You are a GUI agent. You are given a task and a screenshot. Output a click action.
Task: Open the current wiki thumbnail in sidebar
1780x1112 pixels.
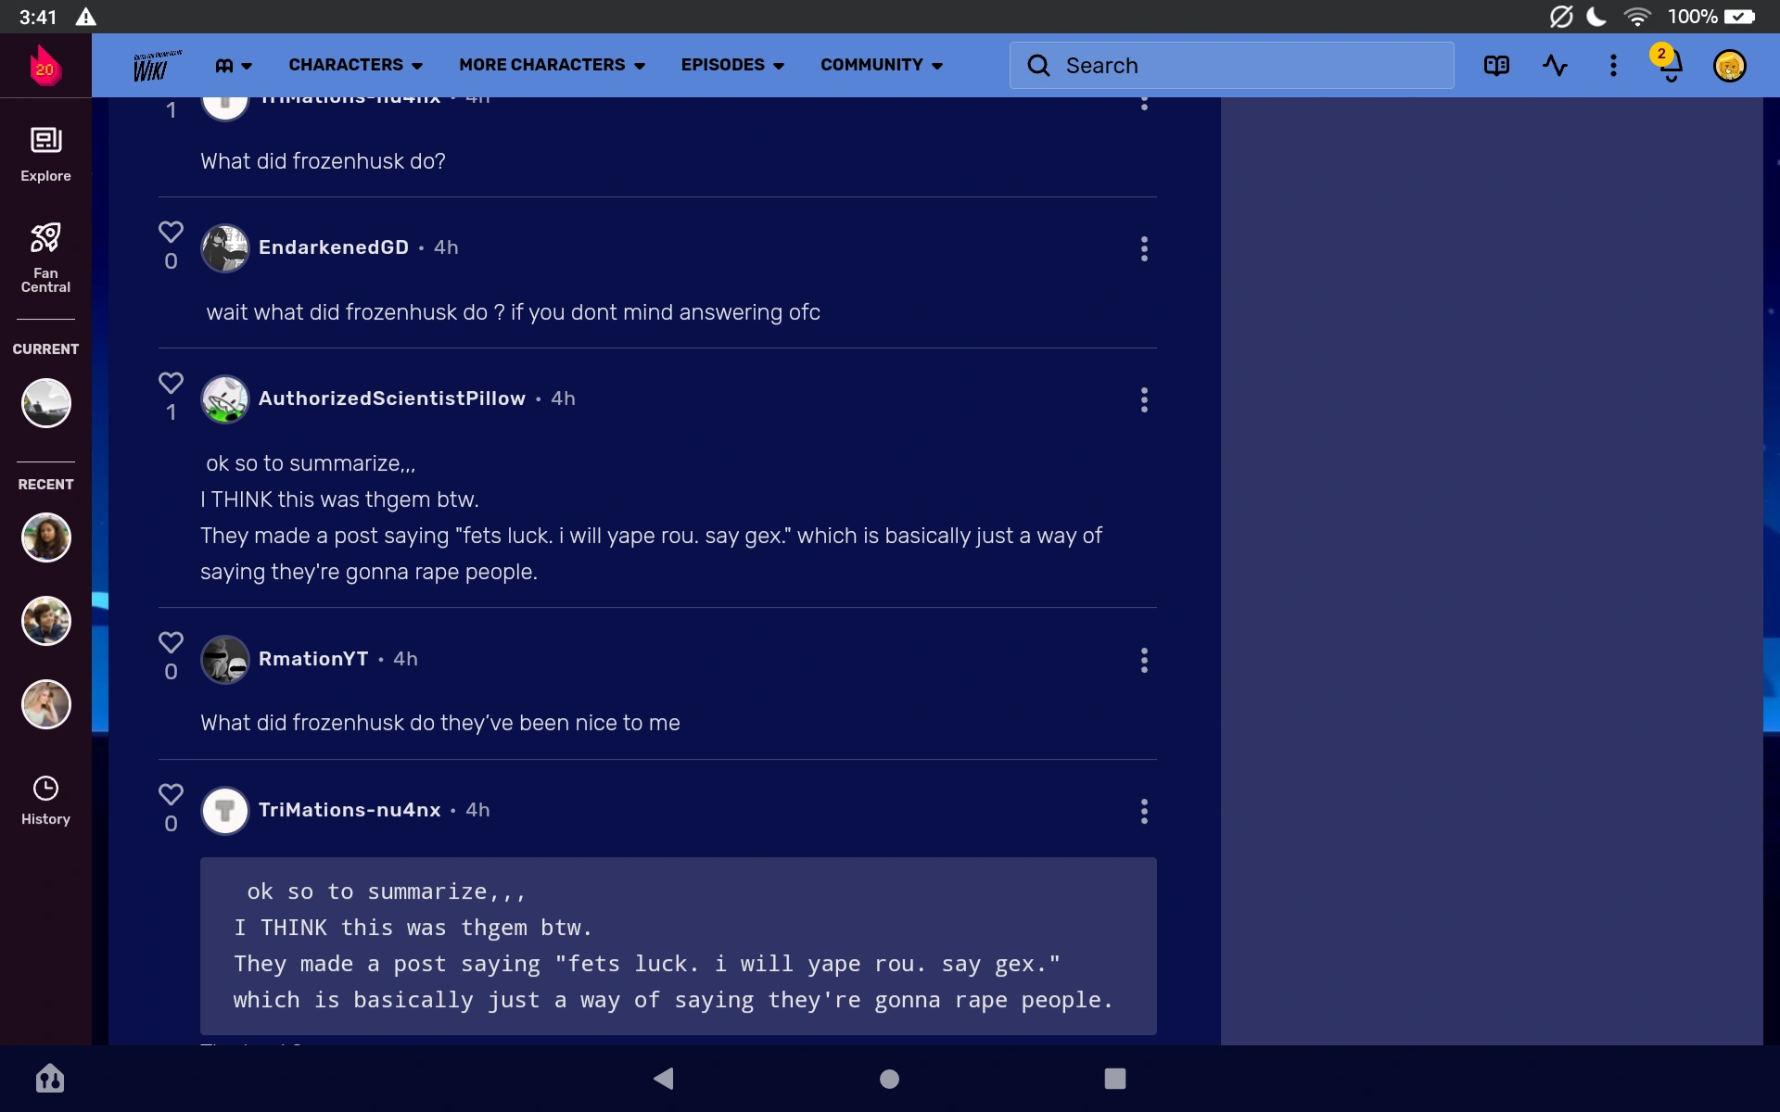(45, 403)
